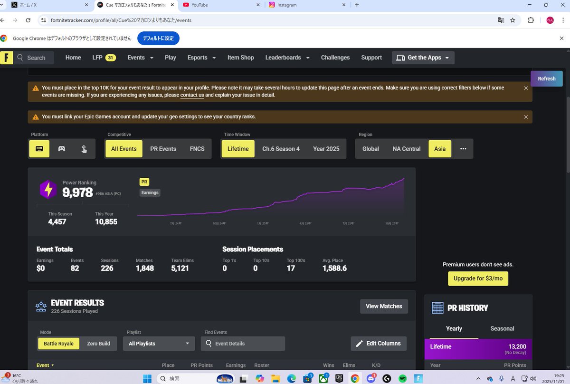
Task: Select the keyboard and mouse platform filter
Action: [x=39, y=149]
